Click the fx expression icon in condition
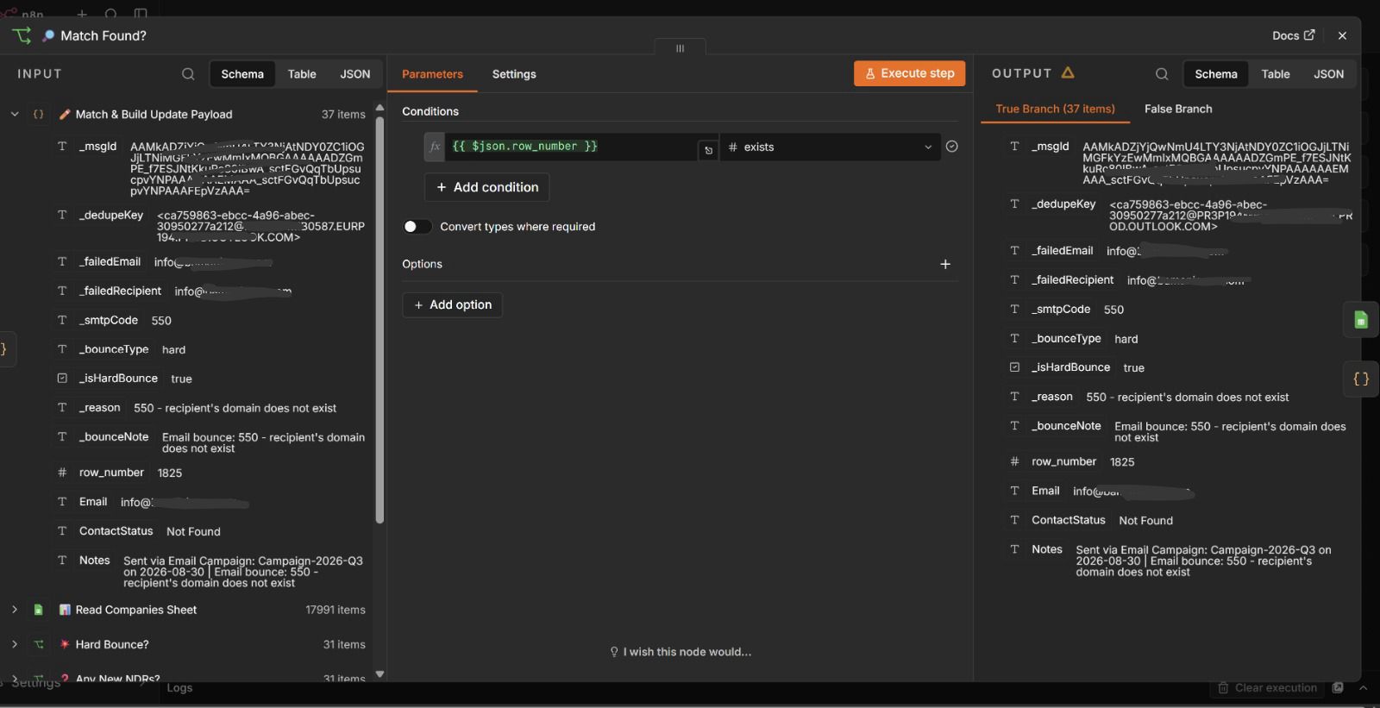This screenshot has height=708, width=1380. [x=435, y=147]
